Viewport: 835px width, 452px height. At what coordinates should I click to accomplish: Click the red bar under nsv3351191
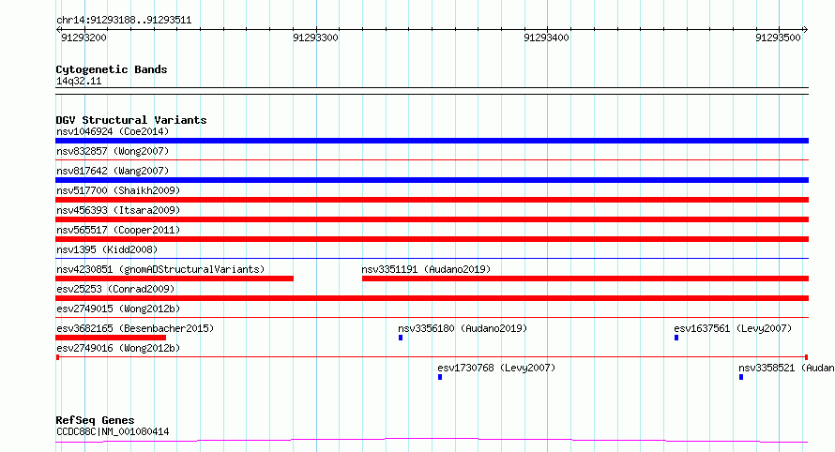(x=585, y=279)
